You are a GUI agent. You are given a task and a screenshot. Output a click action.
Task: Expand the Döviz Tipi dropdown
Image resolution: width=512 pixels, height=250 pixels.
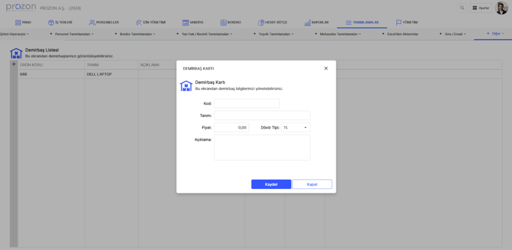[x=295, y=127]
